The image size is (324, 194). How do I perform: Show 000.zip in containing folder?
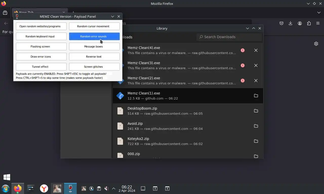pyautogui.click(x=256, y=156)
